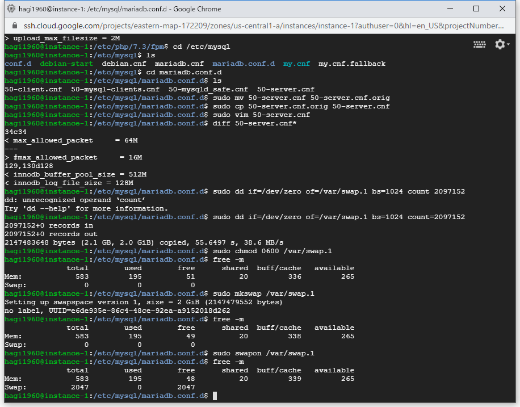
Task: Minimize the Chrome SSH window
Action: [450, 9]
